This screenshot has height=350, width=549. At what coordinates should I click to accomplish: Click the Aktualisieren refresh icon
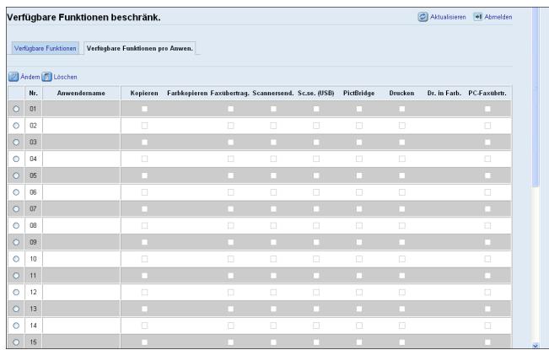pyautogui.click(x=423, y=17)
